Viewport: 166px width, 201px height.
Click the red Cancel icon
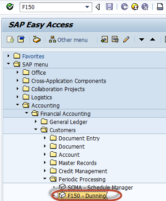(x=145, y=7)
